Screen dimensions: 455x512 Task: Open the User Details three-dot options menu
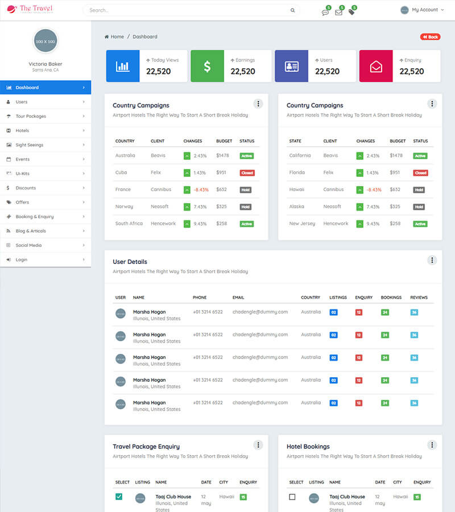(x=432, y=260)
